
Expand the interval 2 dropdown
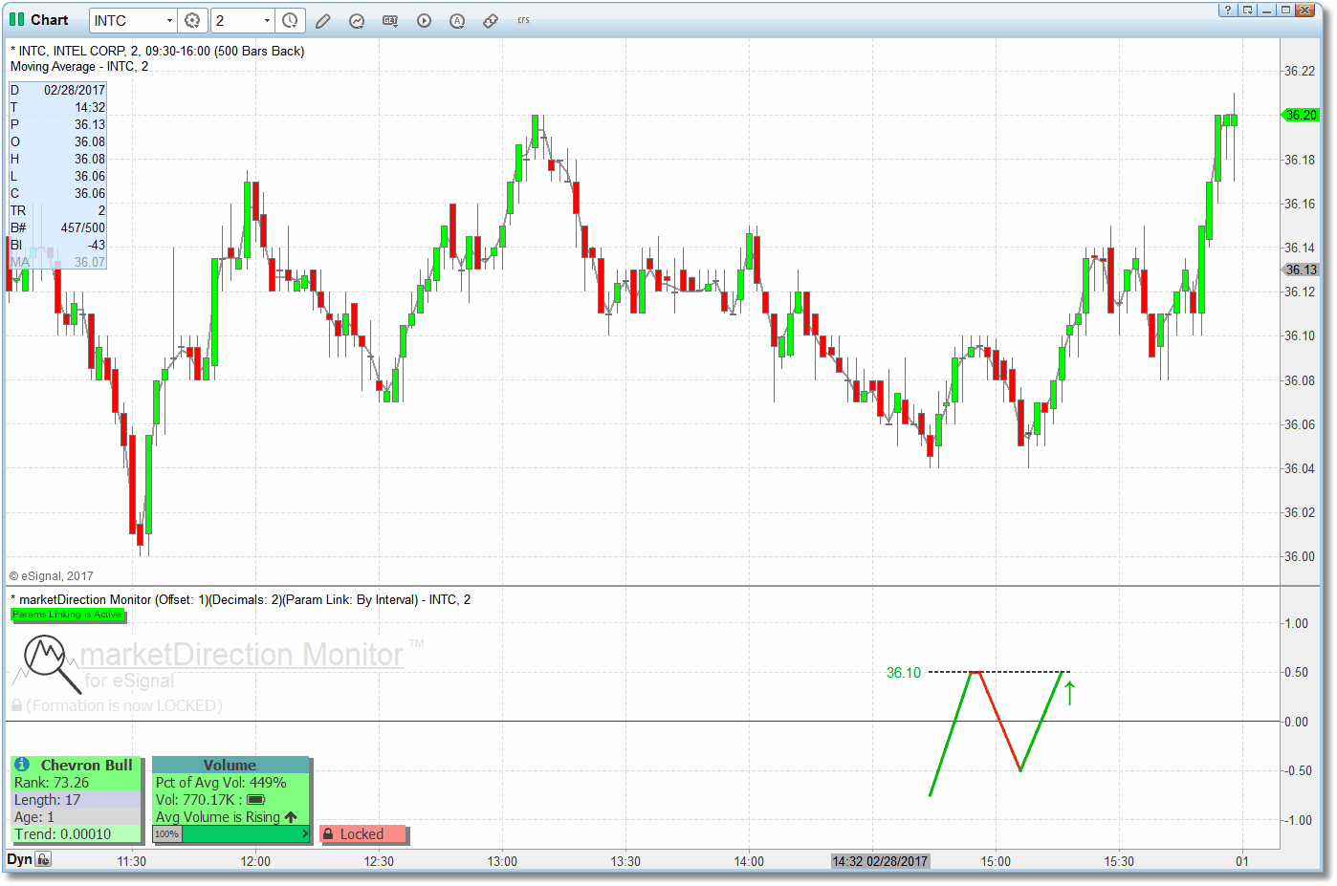267,20
